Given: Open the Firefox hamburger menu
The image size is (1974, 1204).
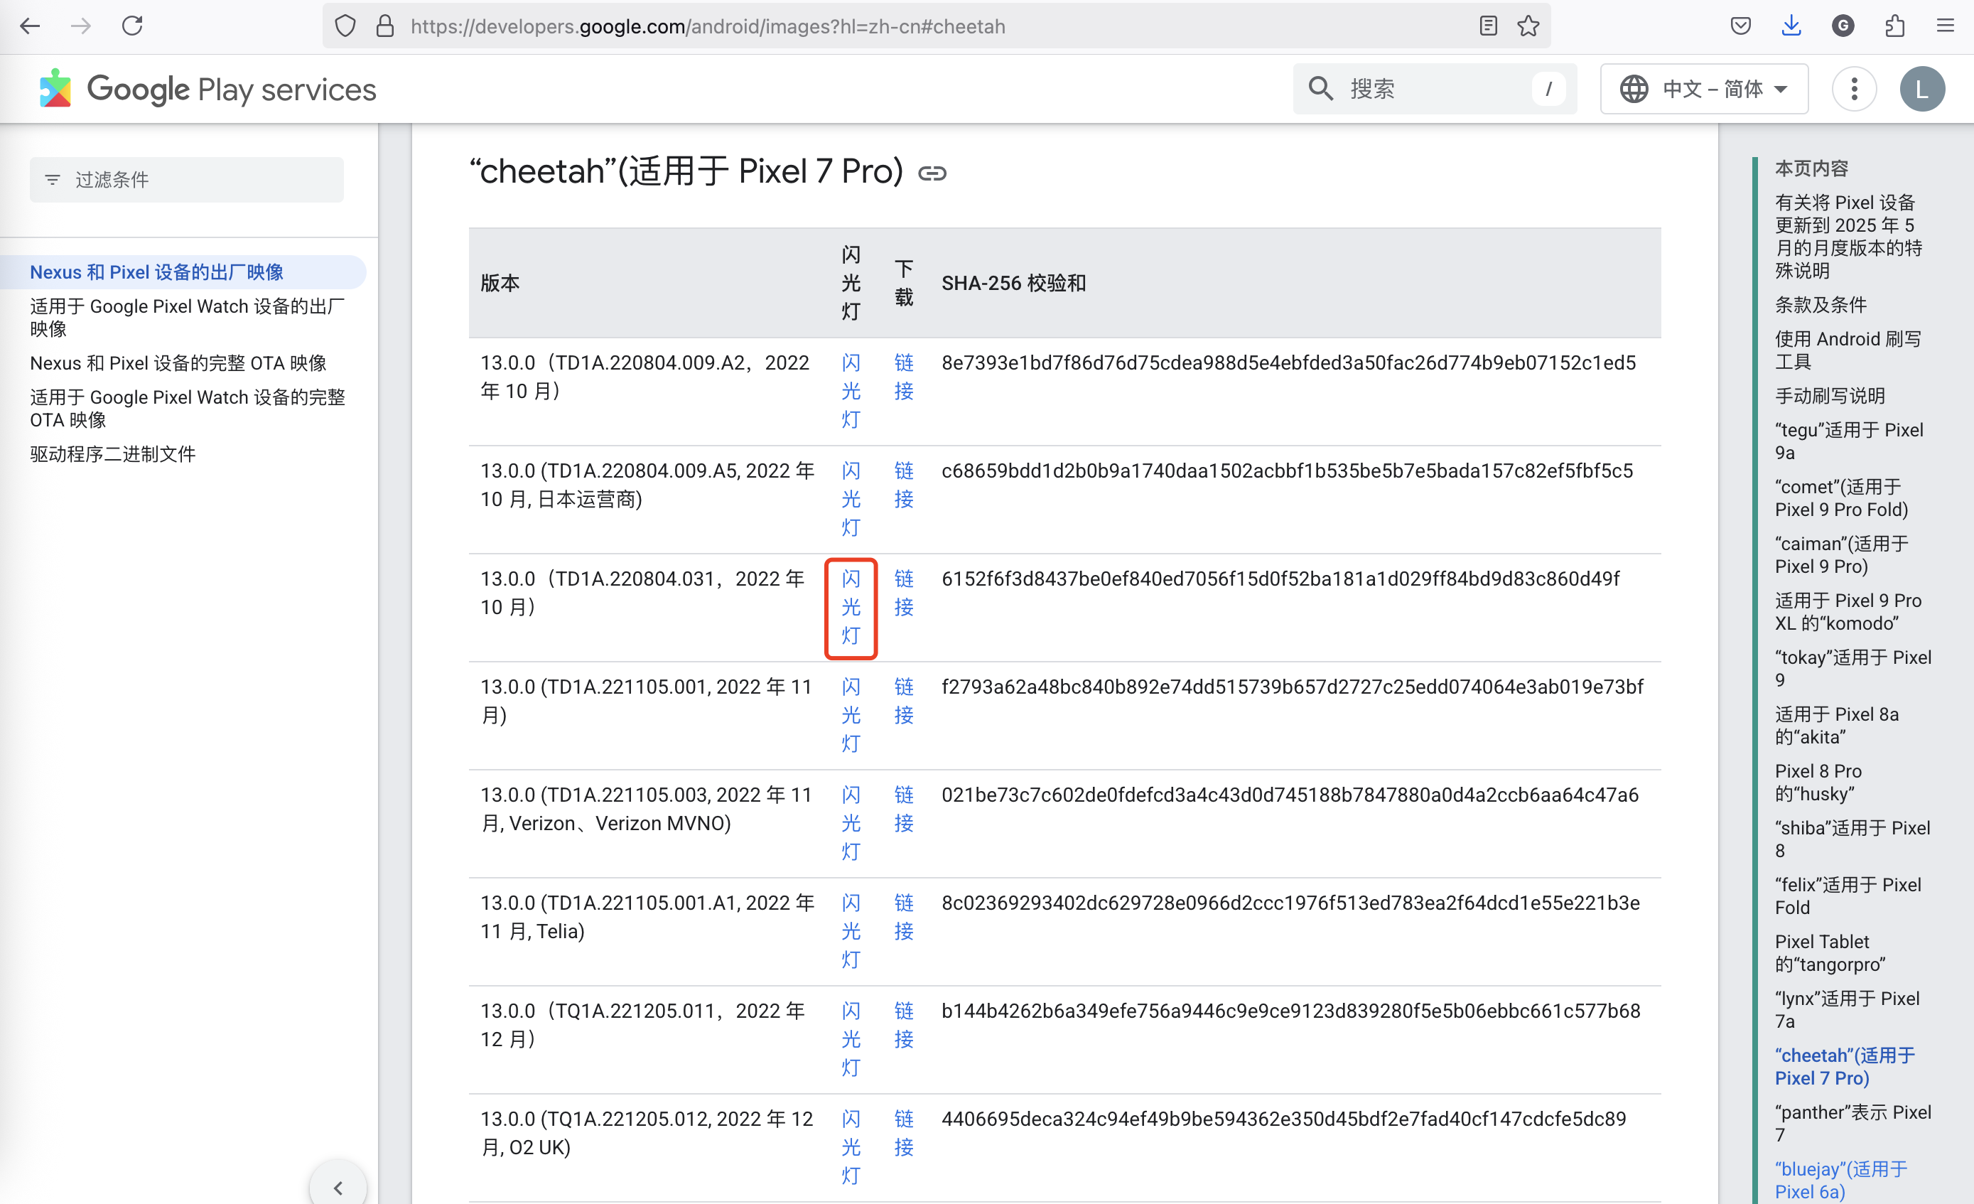Looking at the screenshot, I should 1945,26.
